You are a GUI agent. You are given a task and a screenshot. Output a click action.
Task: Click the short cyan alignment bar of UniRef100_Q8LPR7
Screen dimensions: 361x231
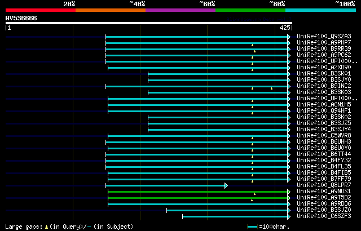[x=165, y=185]
